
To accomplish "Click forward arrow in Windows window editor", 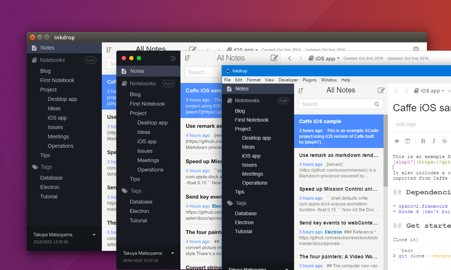I will tap(406, 91).
